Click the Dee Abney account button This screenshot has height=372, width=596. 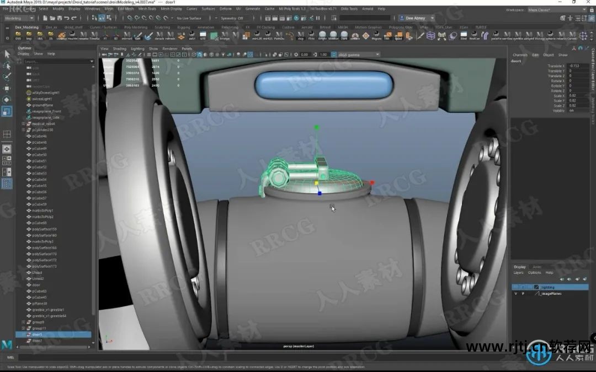416,18
